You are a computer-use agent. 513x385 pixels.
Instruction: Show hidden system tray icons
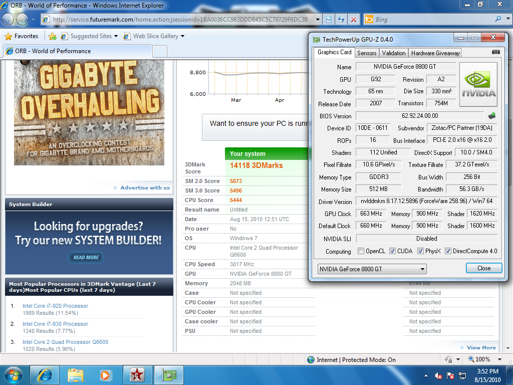pos(426,375)
